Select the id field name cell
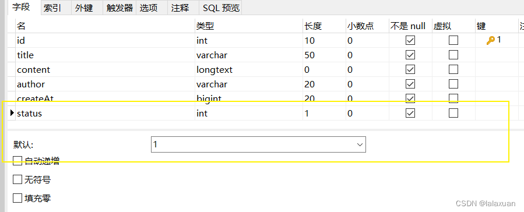524x212 pixels. (105, 40)
